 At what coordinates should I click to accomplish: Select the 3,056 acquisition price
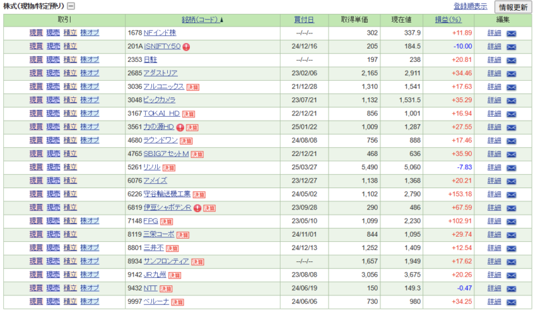click(370, 275)
